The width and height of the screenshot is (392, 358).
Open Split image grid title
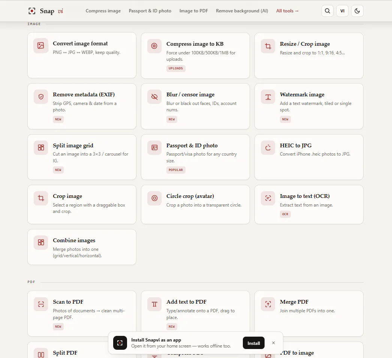click(73, 145)
